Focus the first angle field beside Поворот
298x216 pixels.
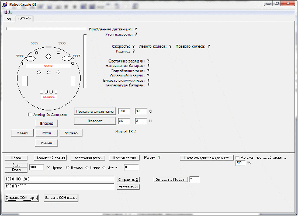(x=124, y=121)
